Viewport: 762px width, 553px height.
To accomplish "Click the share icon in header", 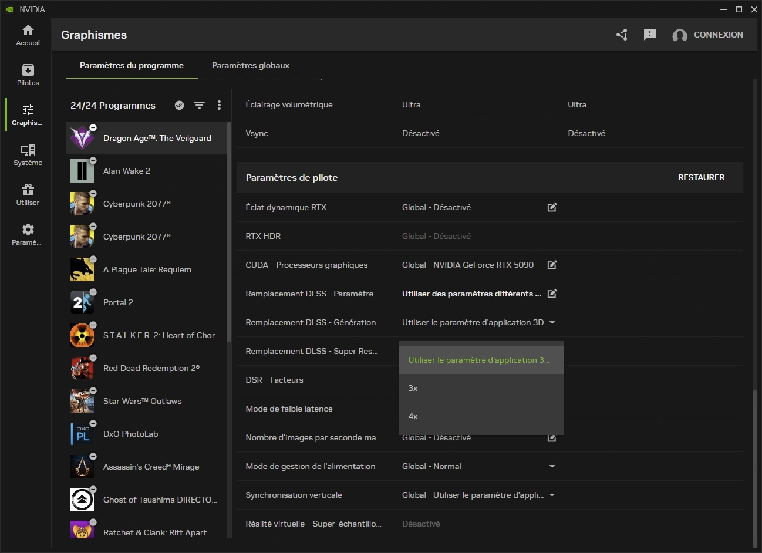I will [622, 35].
